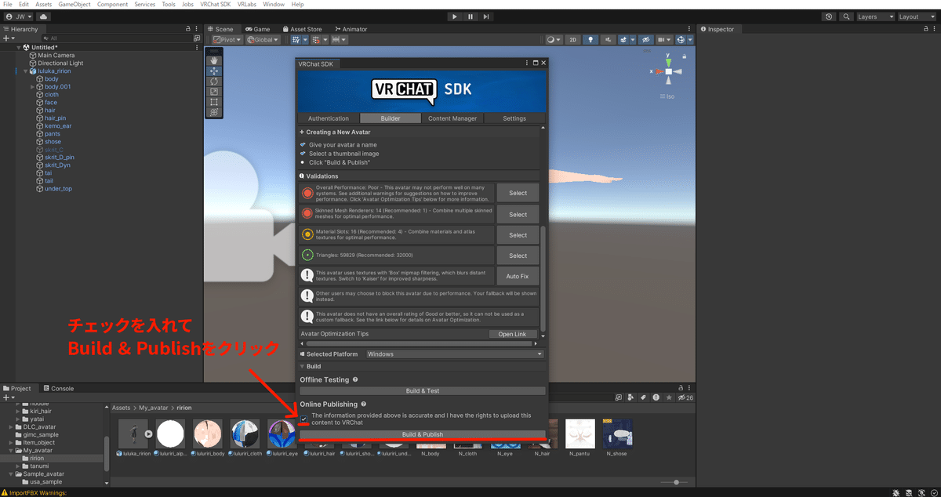The image size is (941, 497).
Task: Check the rights confirmation checkbox
Action: [303, 419]
